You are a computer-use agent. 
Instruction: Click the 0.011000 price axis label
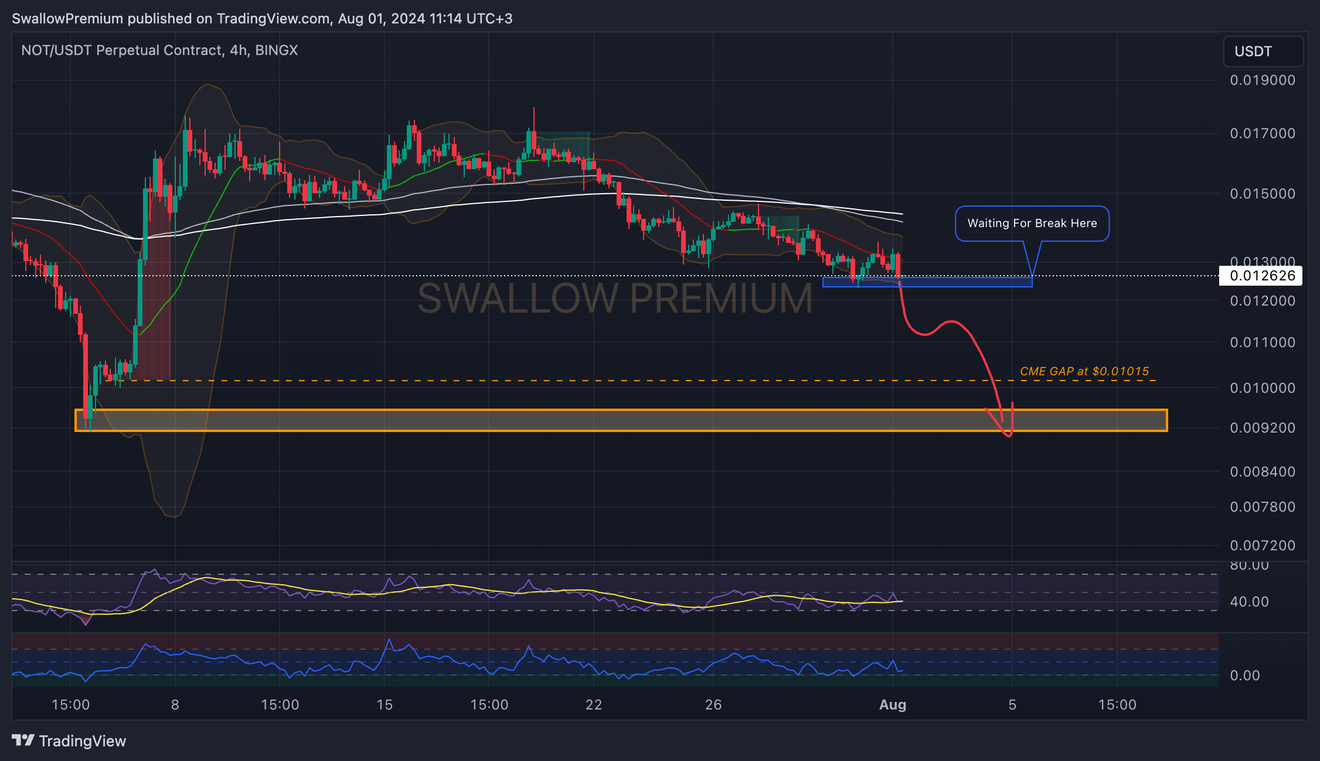click(1263, 342)
